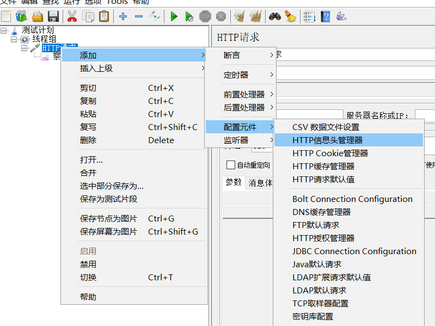Click the New test plan toolbar icon
Screen dimensions: 435x326
coord(6,16)
